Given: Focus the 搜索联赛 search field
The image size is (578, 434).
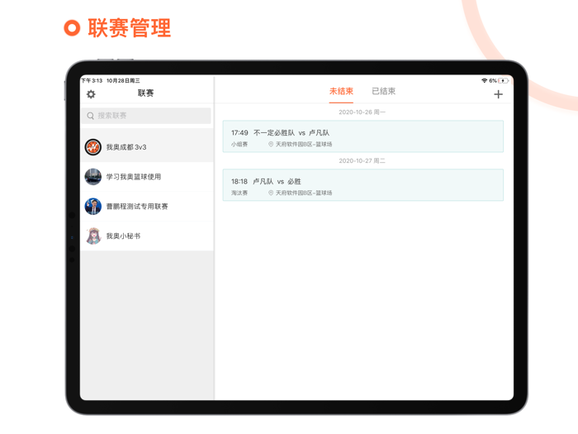Looking at the screenshot, I should [x=146, y=116].
